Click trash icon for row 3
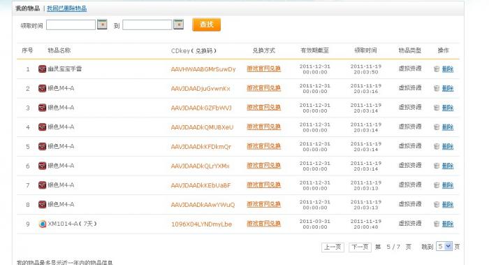 (x=437, y=108)
